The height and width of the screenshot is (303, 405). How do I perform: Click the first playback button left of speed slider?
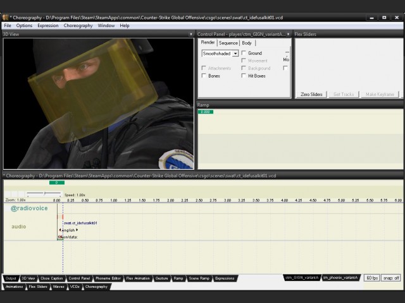click(x=8, y=194)
